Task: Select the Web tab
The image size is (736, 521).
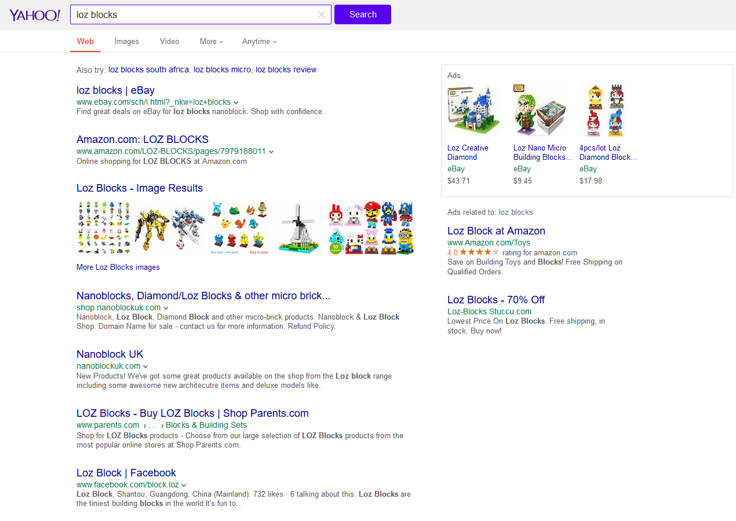Action: point(85,41)
